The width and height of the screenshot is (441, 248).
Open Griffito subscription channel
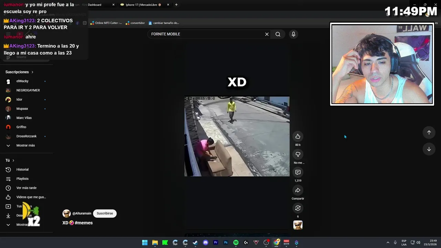pyautogui.click(x=21, y=127)
